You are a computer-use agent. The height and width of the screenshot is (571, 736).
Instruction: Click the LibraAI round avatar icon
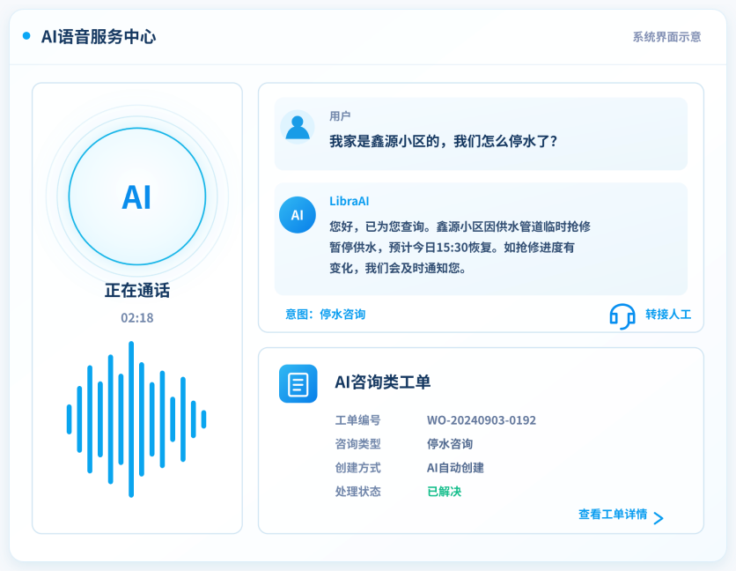[297, 215]
